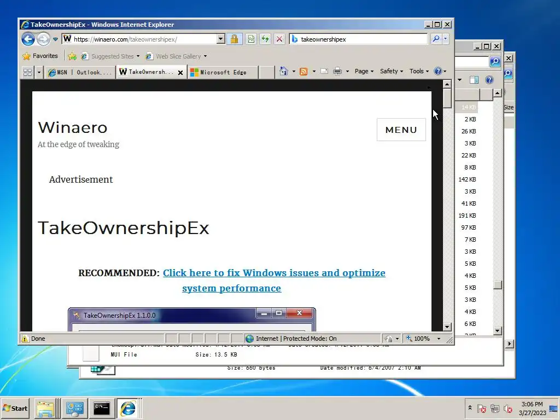Stop loading with the red X icon
The width and height of the screenshot is (560, 420).
[279, 39]
